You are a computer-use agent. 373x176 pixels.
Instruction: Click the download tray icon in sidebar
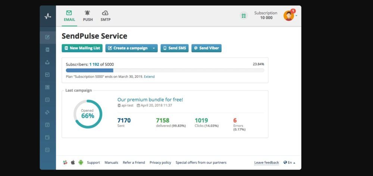point(47,62)
